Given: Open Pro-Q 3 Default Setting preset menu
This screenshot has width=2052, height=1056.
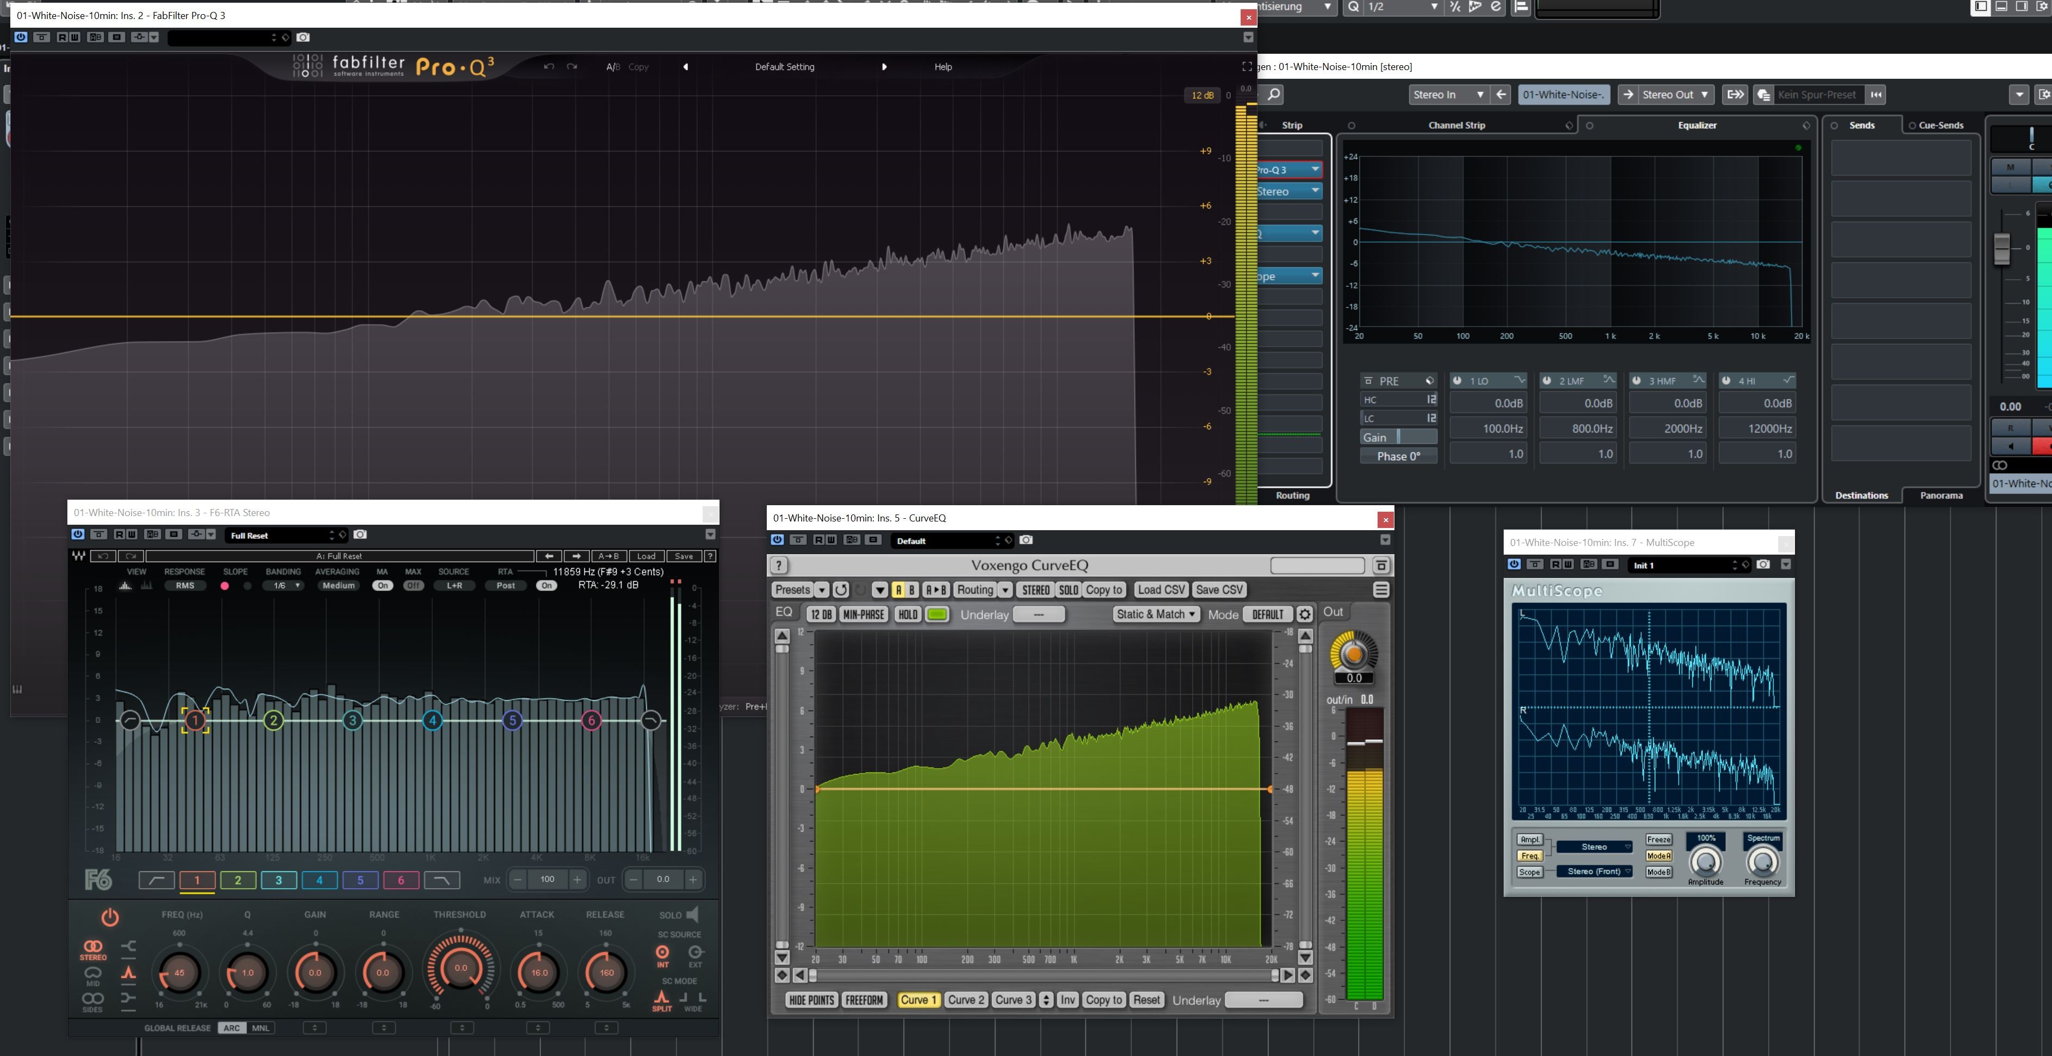Looking at the screenshot, I should coord(785,67).
